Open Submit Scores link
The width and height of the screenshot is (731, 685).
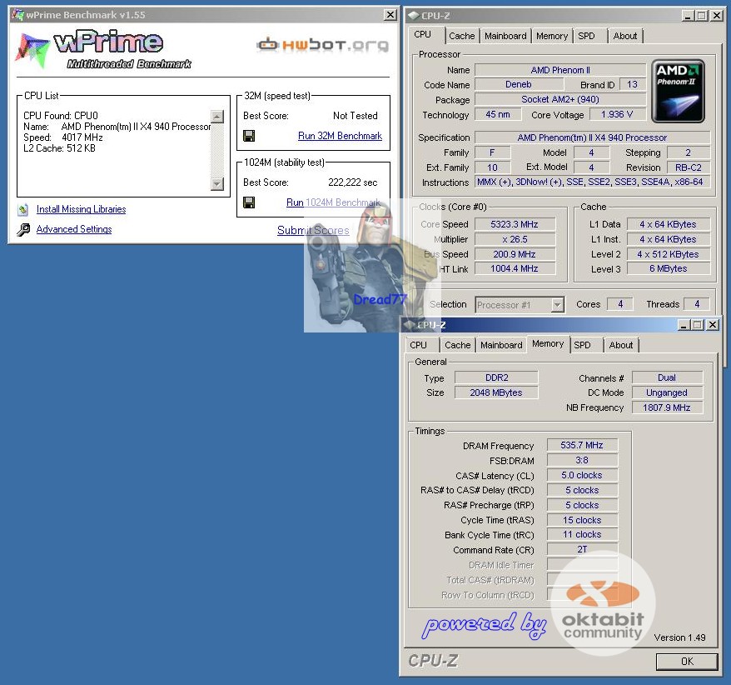(313, 230)
